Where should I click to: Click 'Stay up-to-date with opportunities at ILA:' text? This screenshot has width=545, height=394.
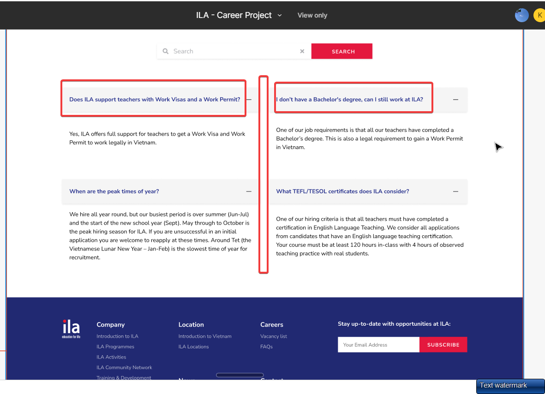tap(394, 324)
